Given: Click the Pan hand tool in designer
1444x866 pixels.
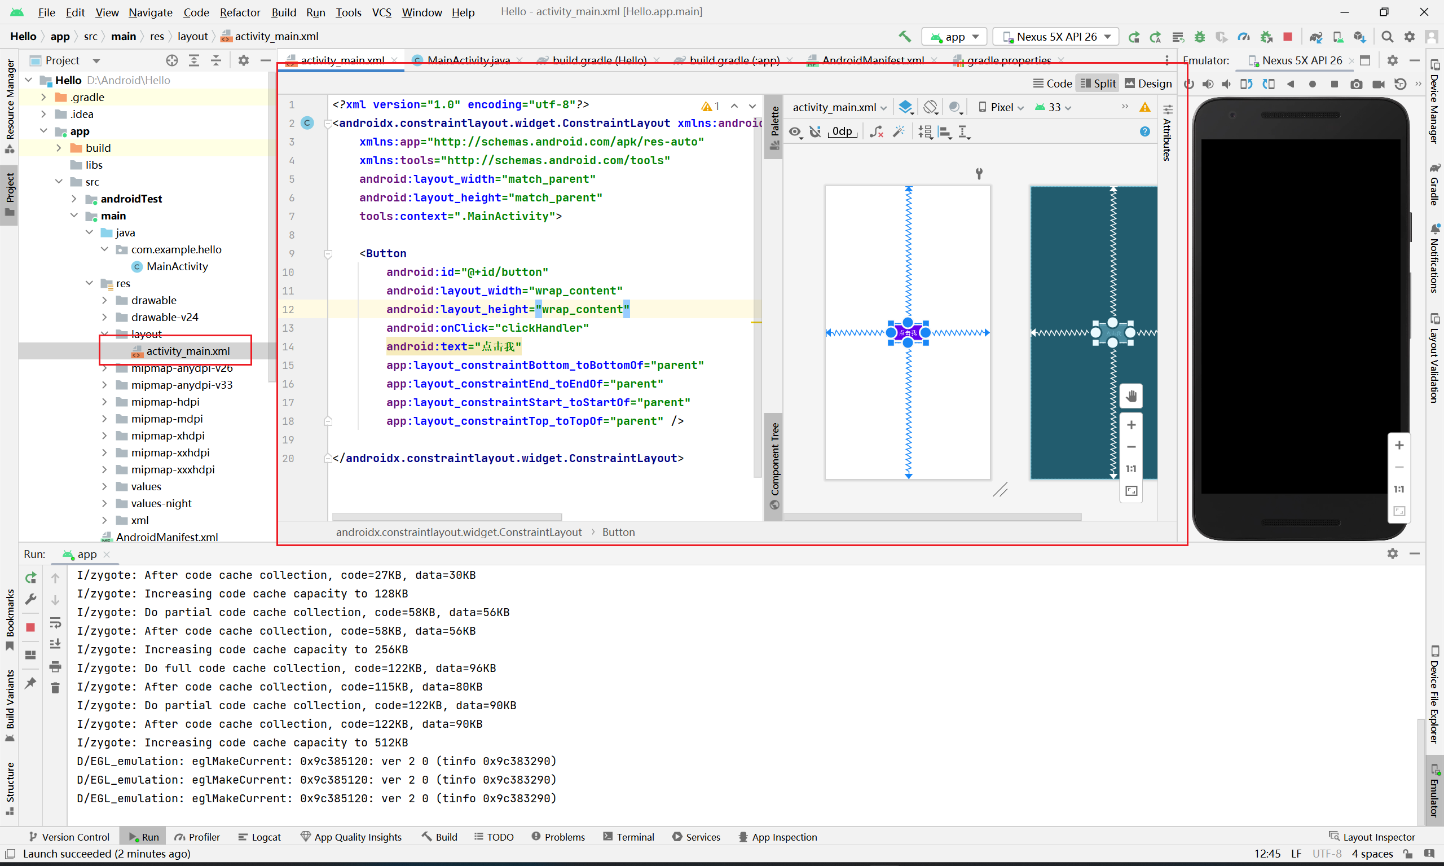Looking at the screenshot, I should 1132,397.
